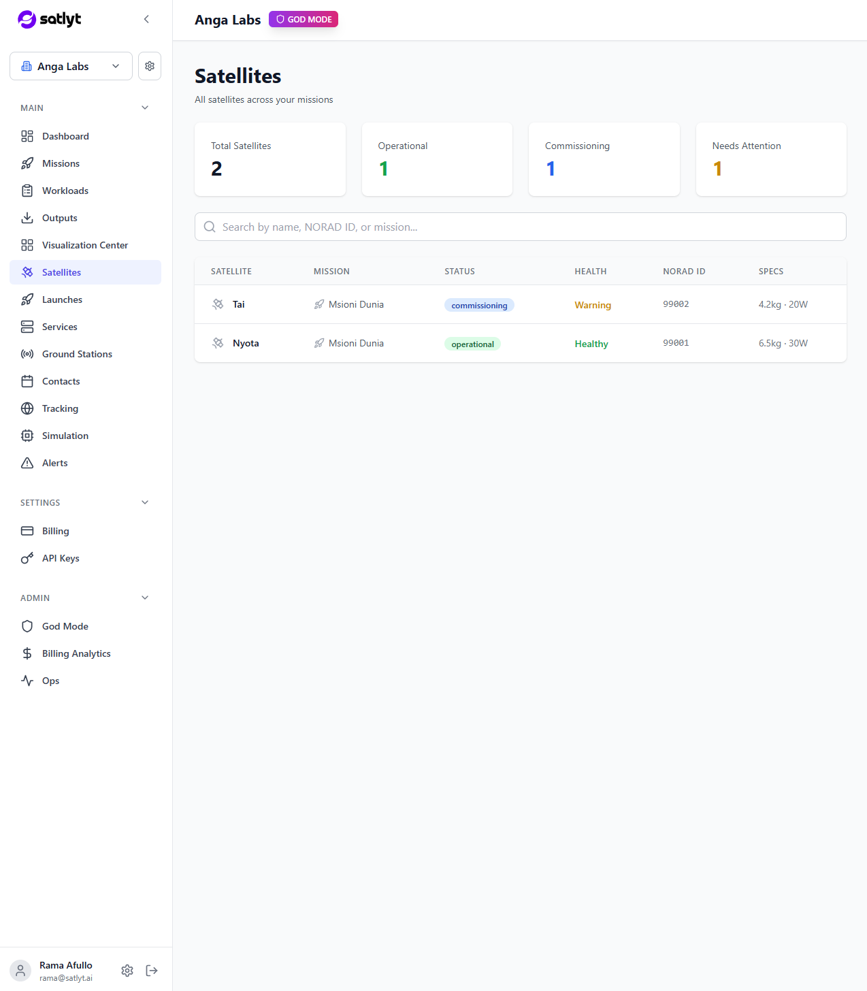Click the API Keys key icon
The width and height of the screenshot is (867, 991).
tap(27, 558)
